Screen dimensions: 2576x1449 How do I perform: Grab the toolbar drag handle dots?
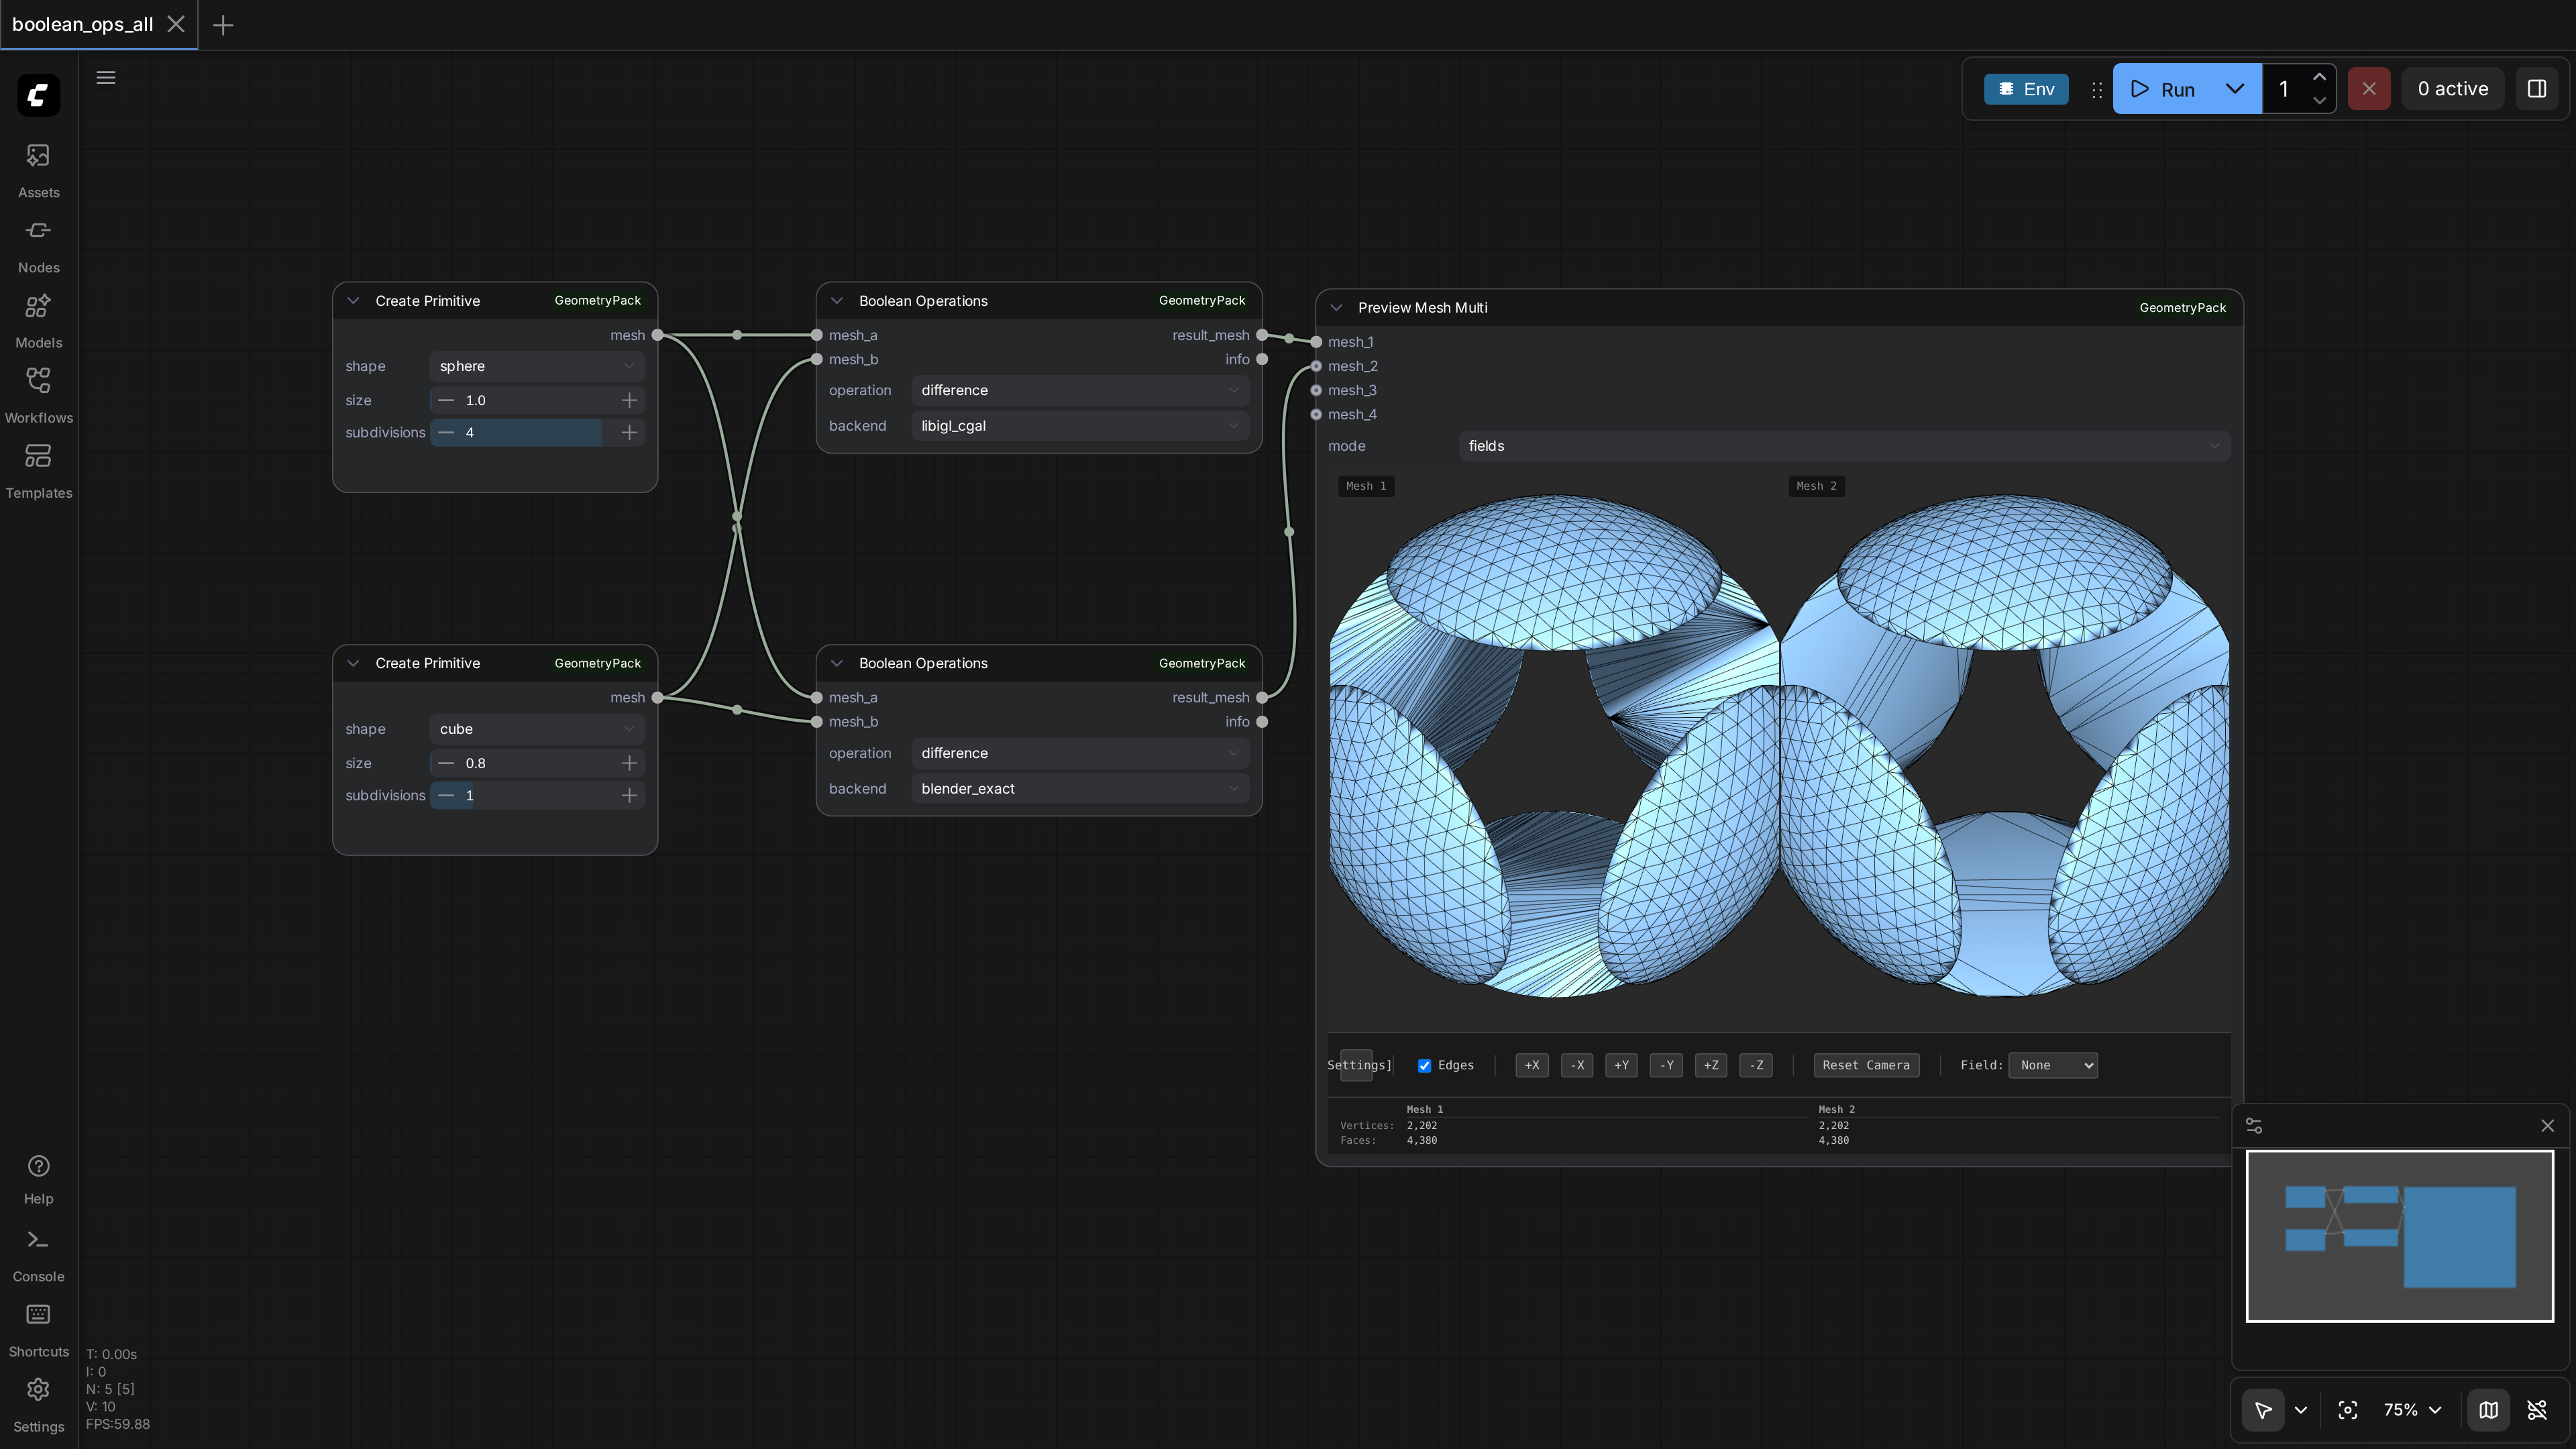point(2097,90)
